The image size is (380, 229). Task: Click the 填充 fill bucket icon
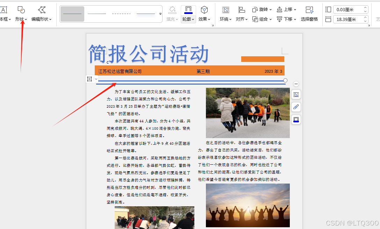coord(172,10)
